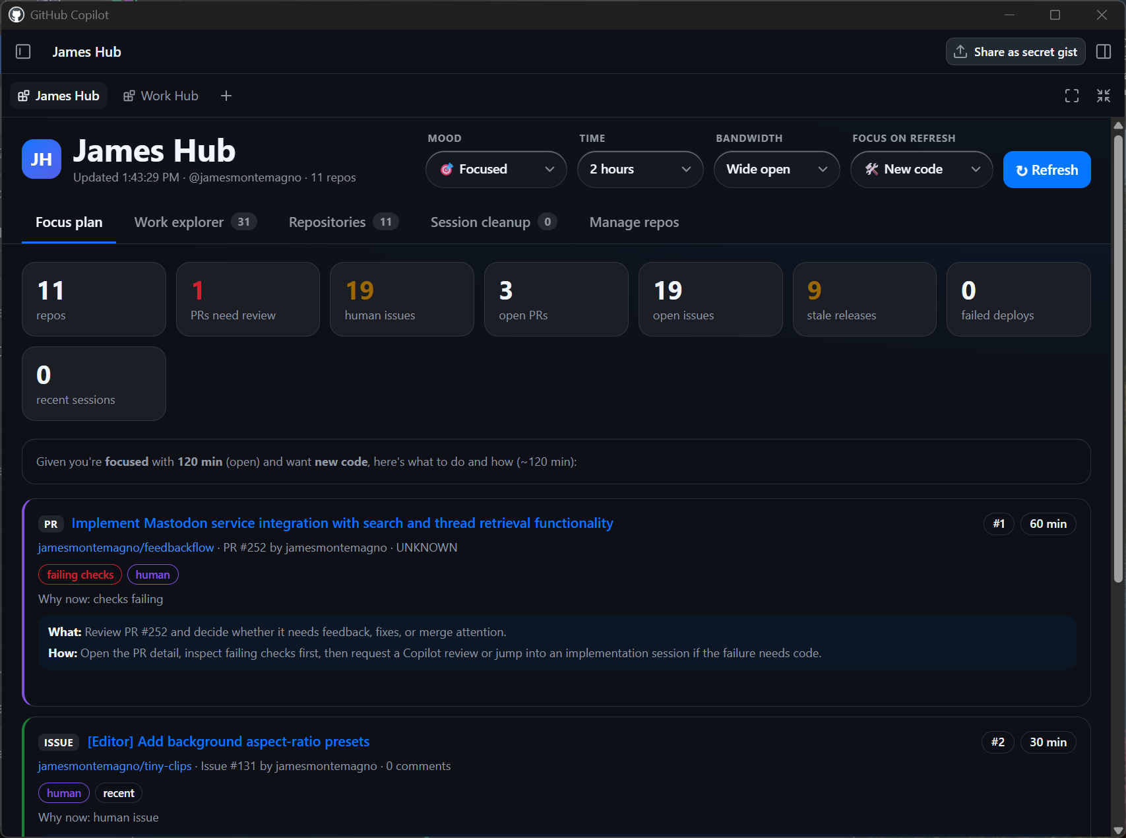Click the human tag on Issue #131
The height and width of the screenshot is (838, 1126).
pos(64,793)
